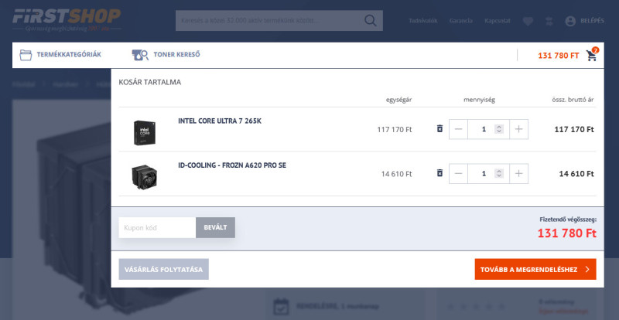
Task: Click the search magnifier icon
Action: 372,20
